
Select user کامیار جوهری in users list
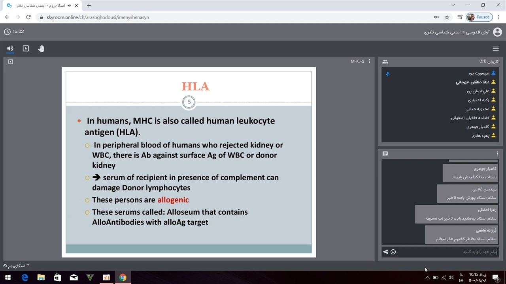click(478, 127)
